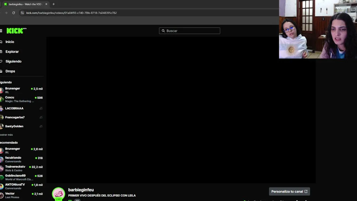Click the browser forward arrow
Image resolution: width=357 pixels, height=201 pixels.
pos(6,13)
